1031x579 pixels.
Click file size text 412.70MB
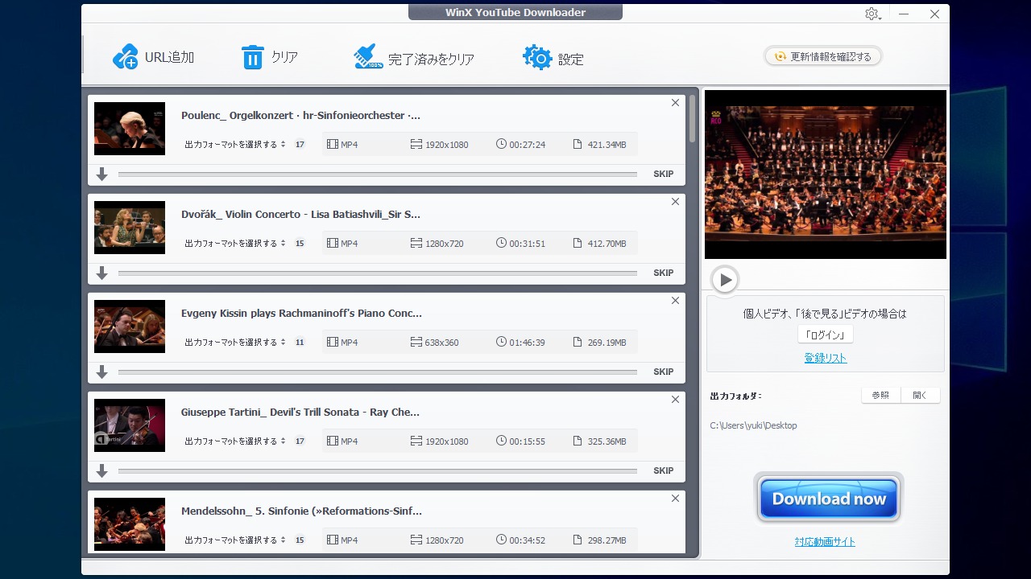click(607, 244)
